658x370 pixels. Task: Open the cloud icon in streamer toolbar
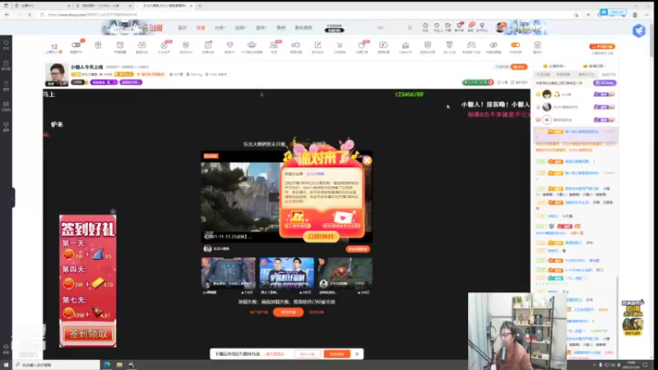[x=252, y=45]
